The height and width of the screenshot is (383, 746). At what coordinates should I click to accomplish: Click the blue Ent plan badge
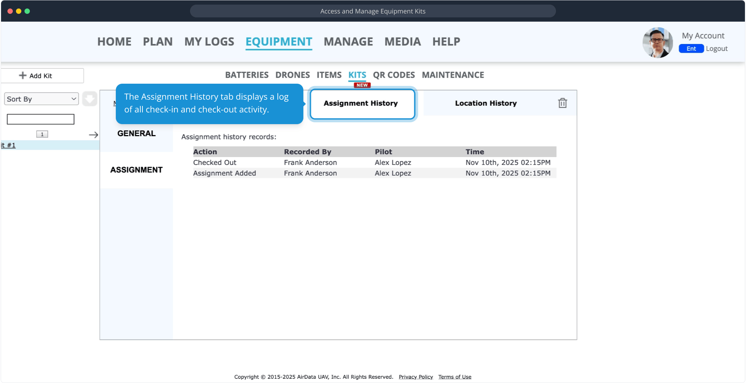pyautogui.click(x=691, y=49)
